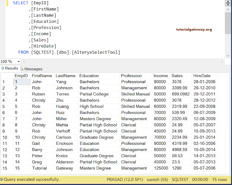232x185 pixels.
Task: Click the query success status icon
Action: [2, 179]
